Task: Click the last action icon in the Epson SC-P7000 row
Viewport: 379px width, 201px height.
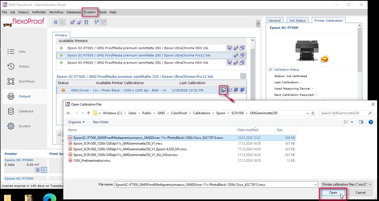Action: [242, 48]
